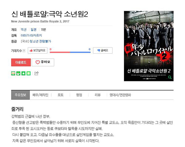Open the 명대사/연관영화 tab
The width and height of the screenshot is (185, 147).
(x=120, y=95)
